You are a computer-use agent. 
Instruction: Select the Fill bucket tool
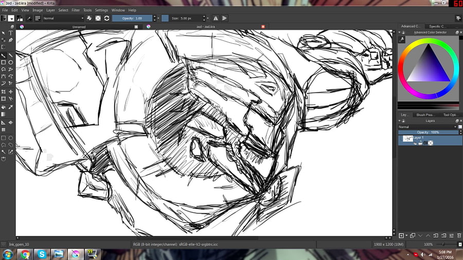coord(4,107)
